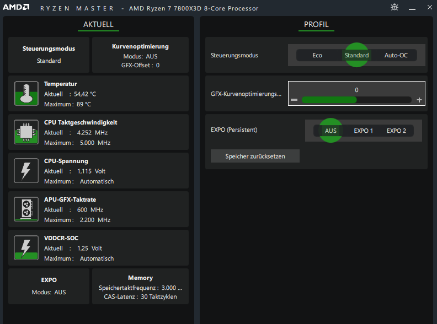The height and width of the screenshot is (324, 437).
Task: Click the GFX-Kurvenoptimierungs... label
Action: [x=246, y=94]
